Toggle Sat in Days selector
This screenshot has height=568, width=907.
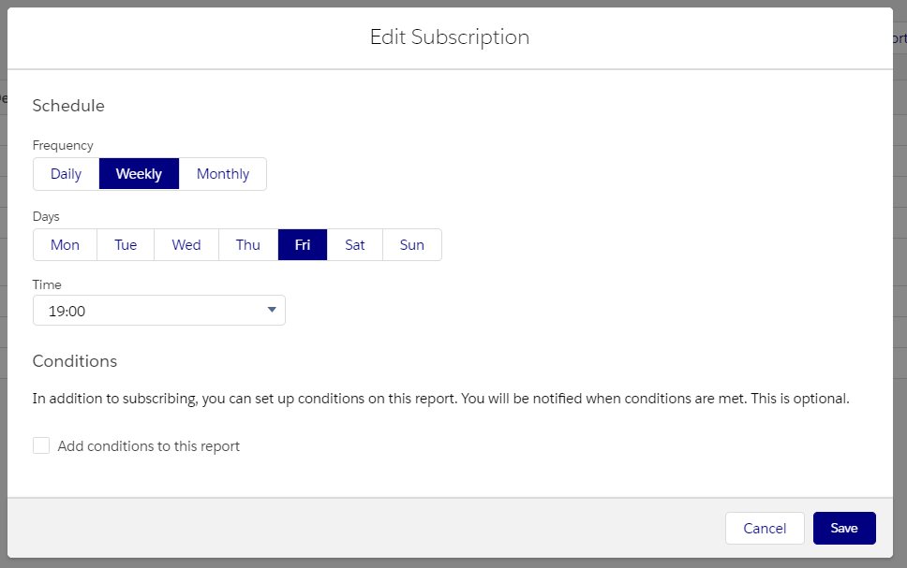(x=354, y=245)
